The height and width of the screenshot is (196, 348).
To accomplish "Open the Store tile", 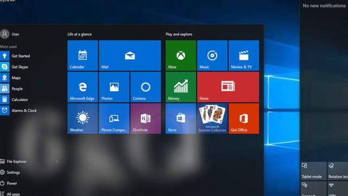I will pyautogui.click(x=181, y=119).
